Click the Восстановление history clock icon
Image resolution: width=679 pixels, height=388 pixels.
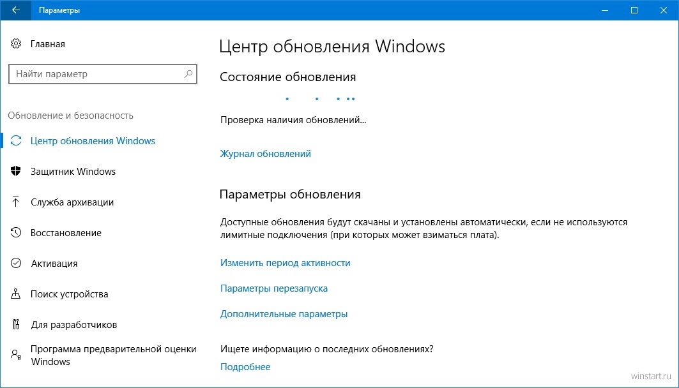click(x=16, y=233)
